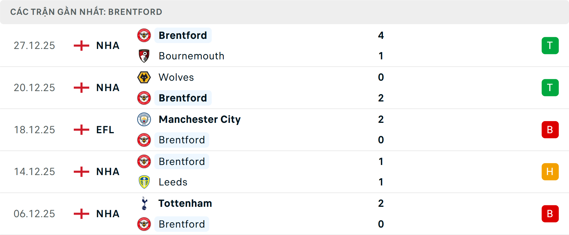The height and width of the screenshot is (235, 569).
Task: Select the Tottenham cockerel logo
Action: pyautogui.click(x=144, y=204)
